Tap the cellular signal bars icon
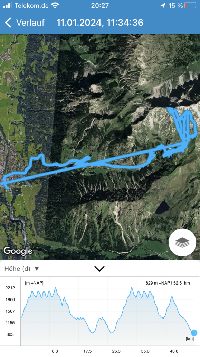 pos(8,6)
